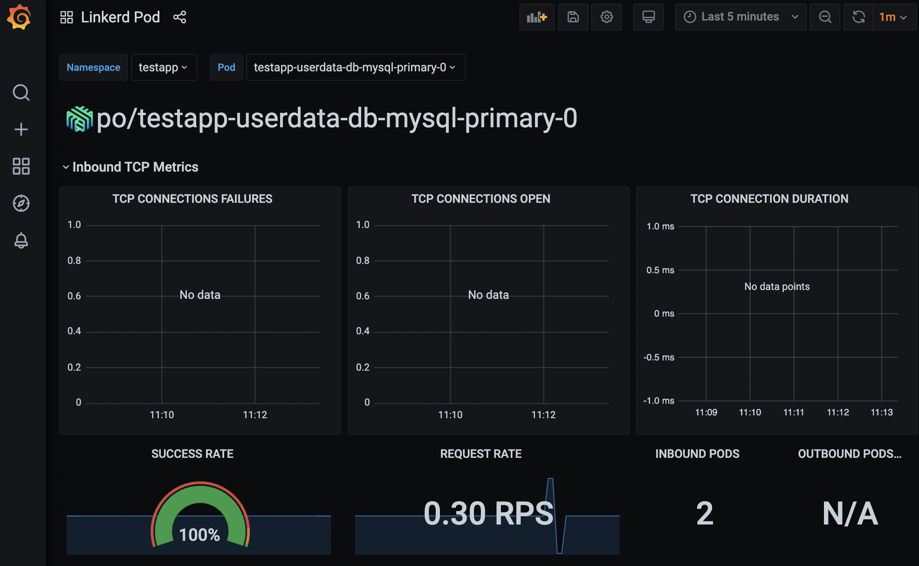Open the Grafana home logo
919x566 pixels.
[19, 17]
